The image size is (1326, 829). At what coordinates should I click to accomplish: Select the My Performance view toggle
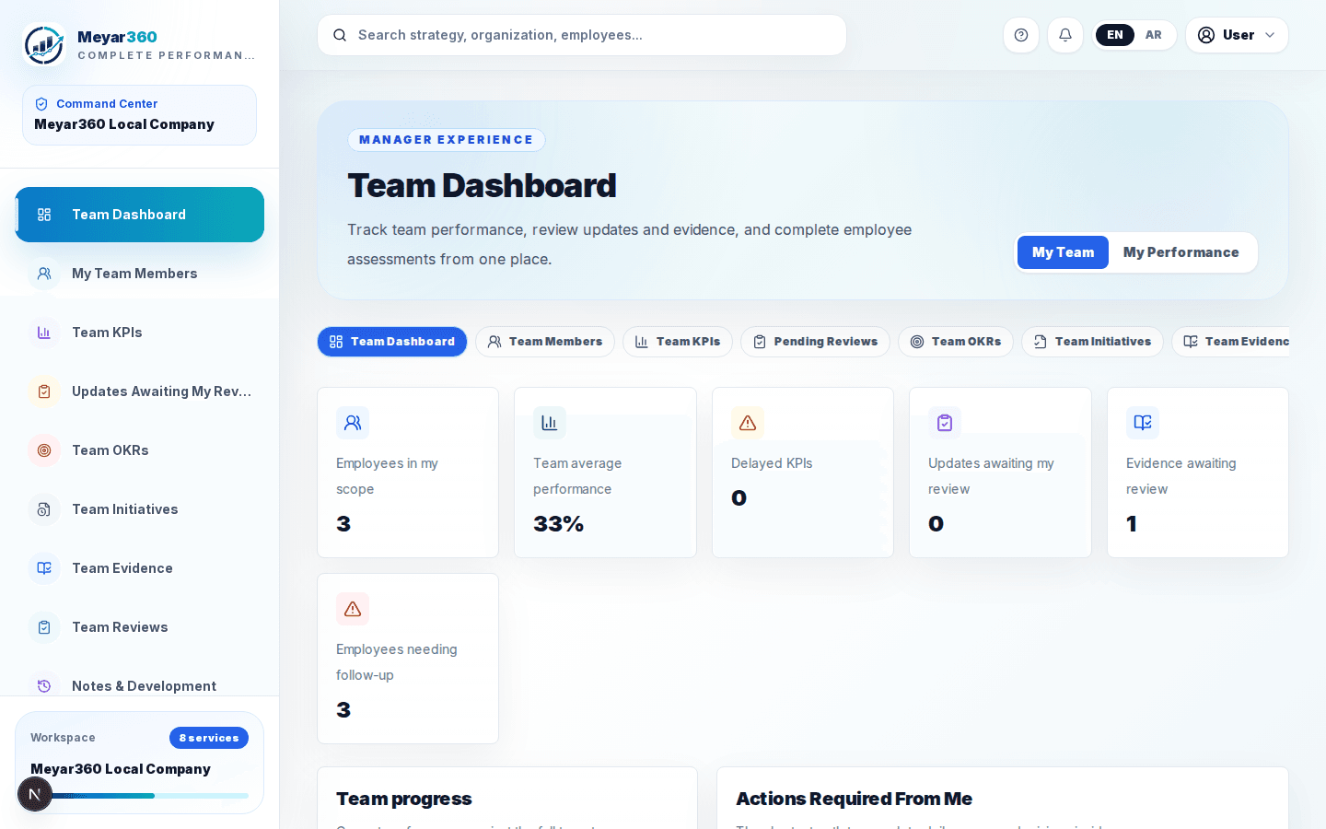point(1181,252)
